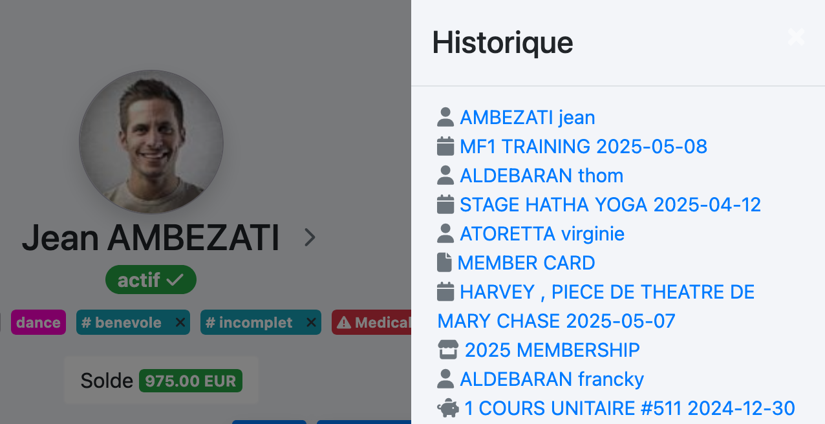Viewport: 825px width, 424px height.
Task: Click the piggy bank icon beside 1 COURS UNITAIRE
Action: click(x=448, y=408)
